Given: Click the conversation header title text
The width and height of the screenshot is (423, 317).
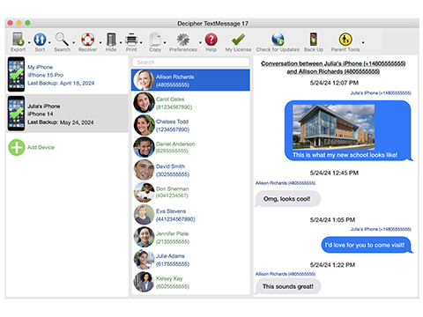Looking at the screenshot, I should click(x=333, y=68).
